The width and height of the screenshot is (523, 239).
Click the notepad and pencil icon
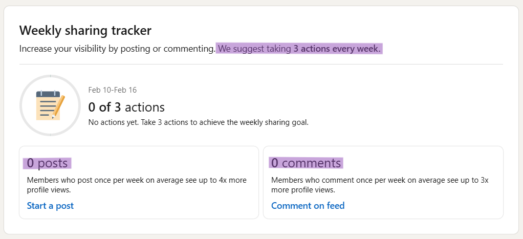coord(50,106)
